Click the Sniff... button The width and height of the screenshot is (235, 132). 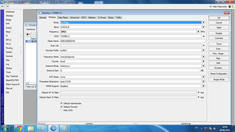(x=219, y=63)
